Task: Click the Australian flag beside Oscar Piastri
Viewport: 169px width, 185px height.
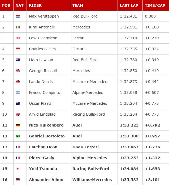Action: pyautogui.click(x=18, y=103)
